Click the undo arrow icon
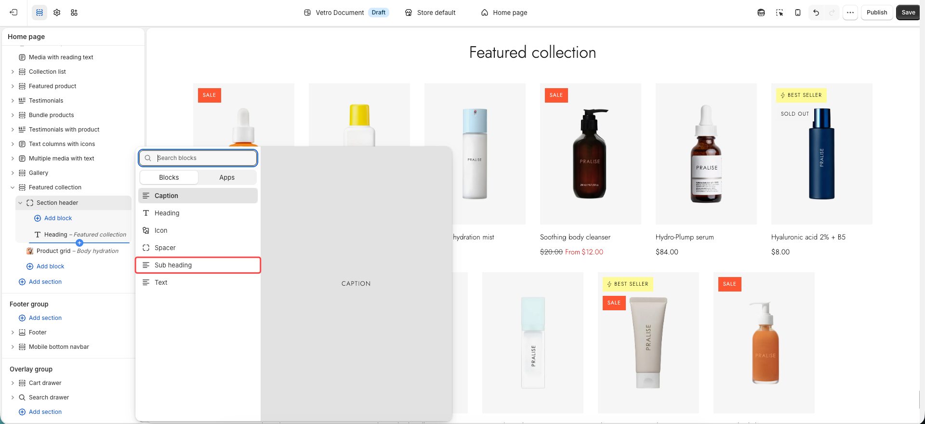This screenshot has width=925, height=424. [816, 13]
